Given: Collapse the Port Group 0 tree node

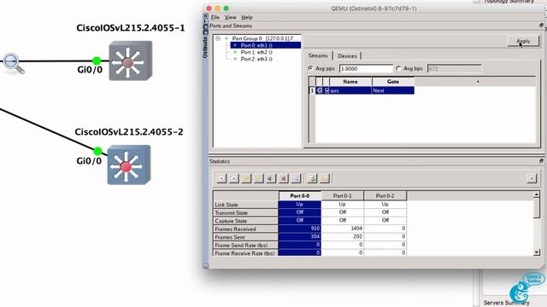Looking at the screenshot, I should [x=218, y=38].
